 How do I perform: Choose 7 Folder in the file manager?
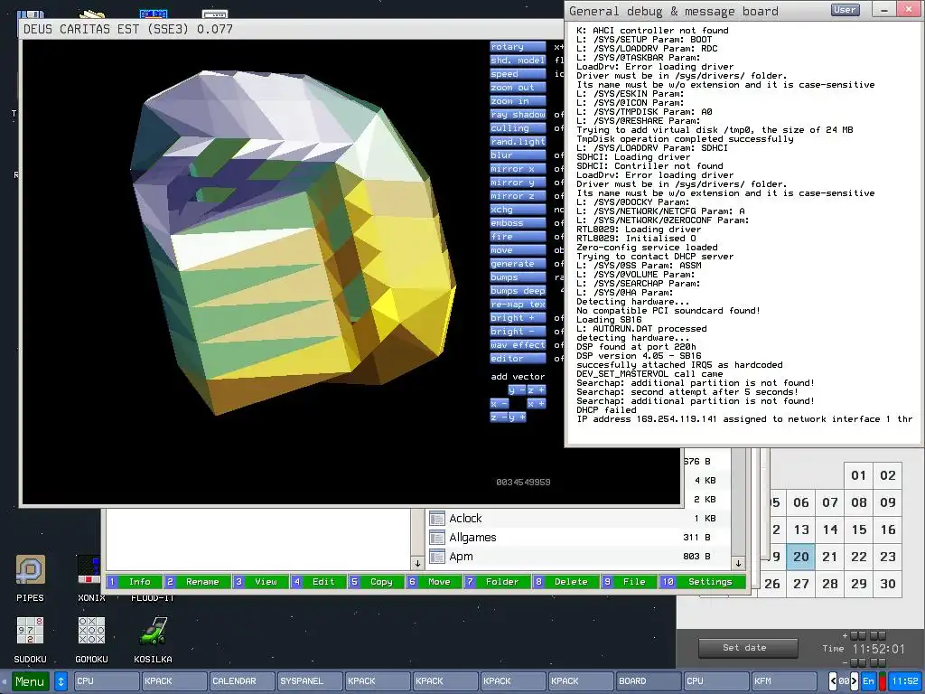498,582
